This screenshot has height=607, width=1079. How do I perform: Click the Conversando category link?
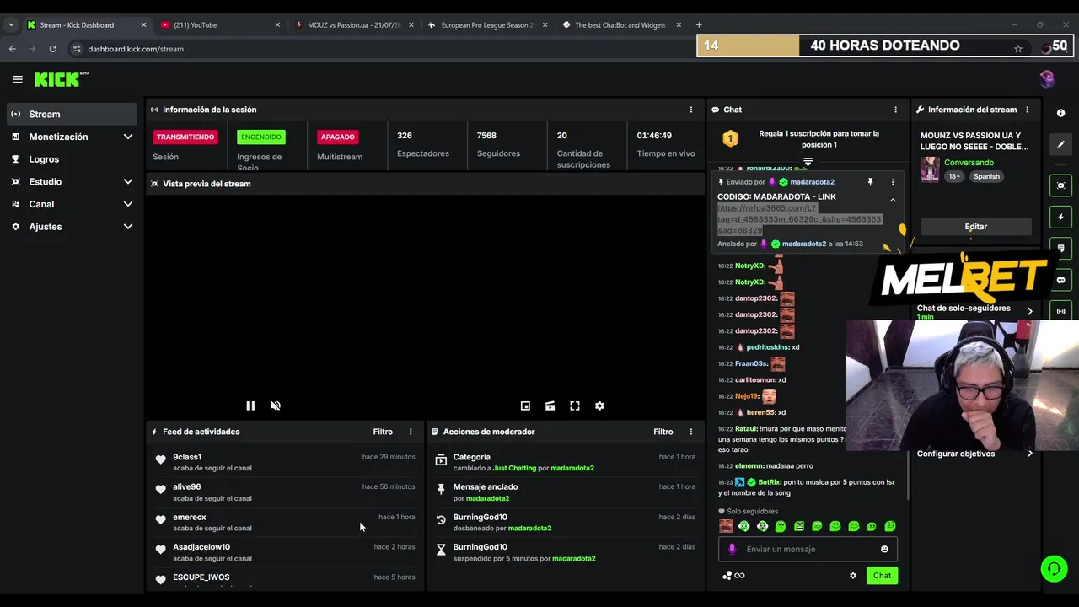tap(969, 163)
